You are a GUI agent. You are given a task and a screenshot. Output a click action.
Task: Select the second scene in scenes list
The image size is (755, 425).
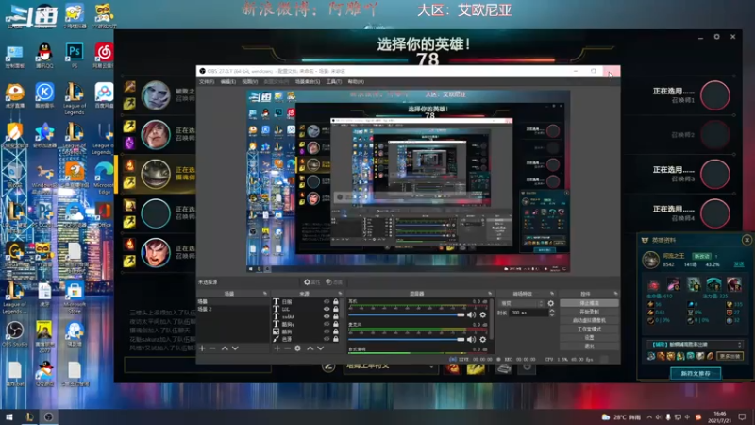point(233,309)
